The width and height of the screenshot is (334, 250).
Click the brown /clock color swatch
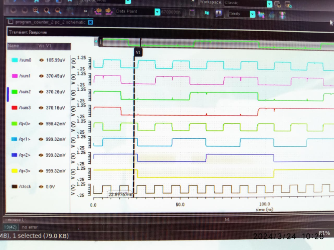pos(14,186)
